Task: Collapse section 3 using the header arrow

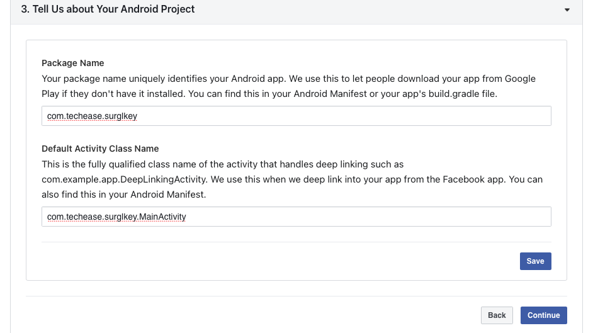Action: tap(567, 10)
